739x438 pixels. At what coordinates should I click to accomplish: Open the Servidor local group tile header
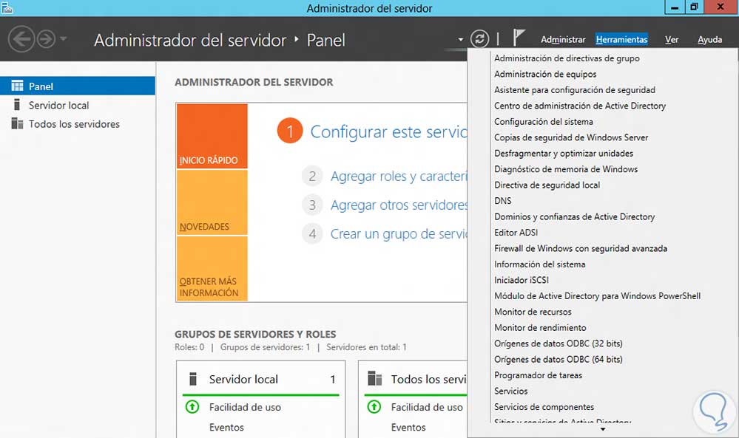point(260,379)
